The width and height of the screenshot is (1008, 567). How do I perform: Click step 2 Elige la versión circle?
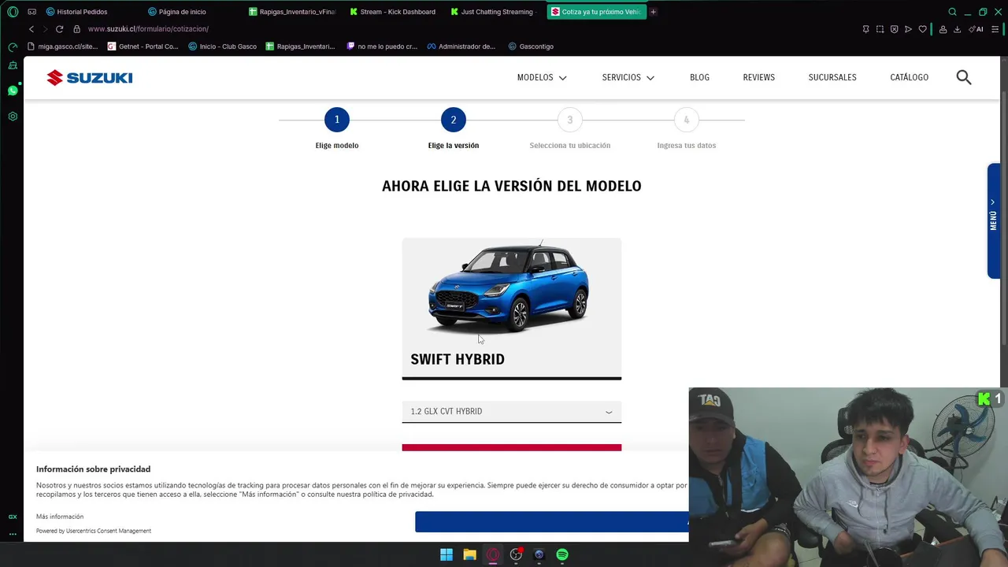tap(454, 120)
